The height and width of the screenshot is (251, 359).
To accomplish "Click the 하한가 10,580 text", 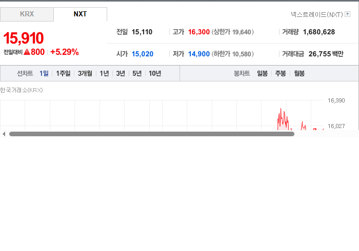I will pyautogui.click(x=233, y=54).
